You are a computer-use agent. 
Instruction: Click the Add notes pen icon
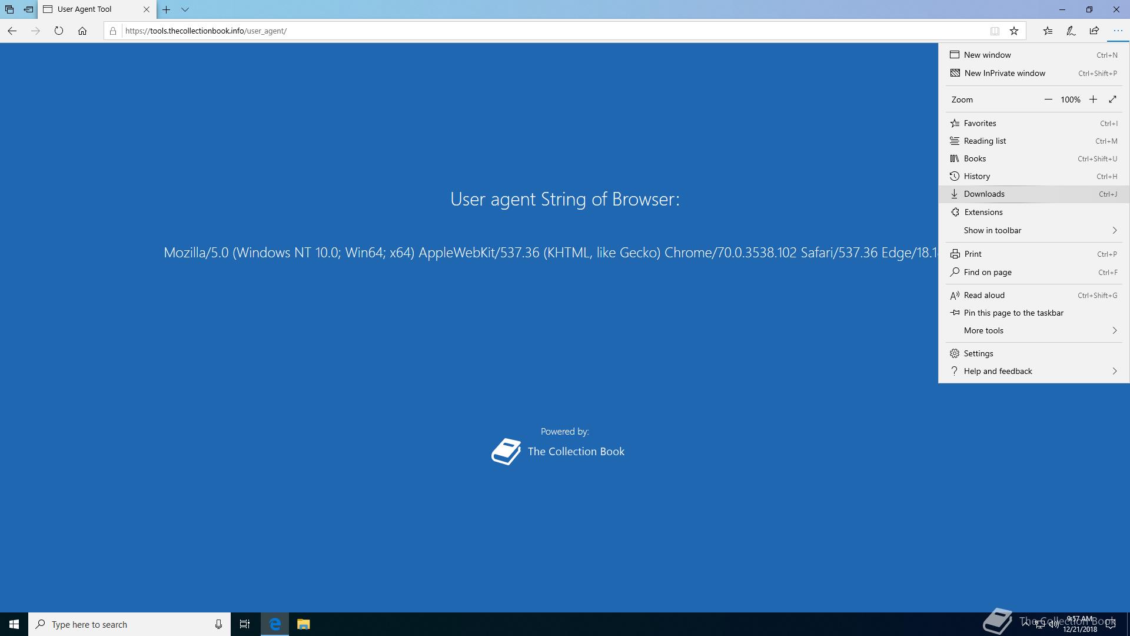(1071, 31)
